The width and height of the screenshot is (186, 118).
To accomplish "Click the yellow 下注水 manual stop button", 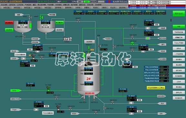I will [156, 88].
